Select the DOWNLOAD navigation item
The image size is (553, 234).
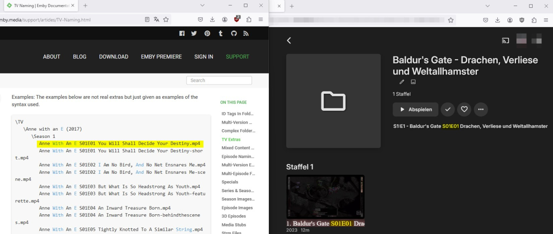coord(113,57)
